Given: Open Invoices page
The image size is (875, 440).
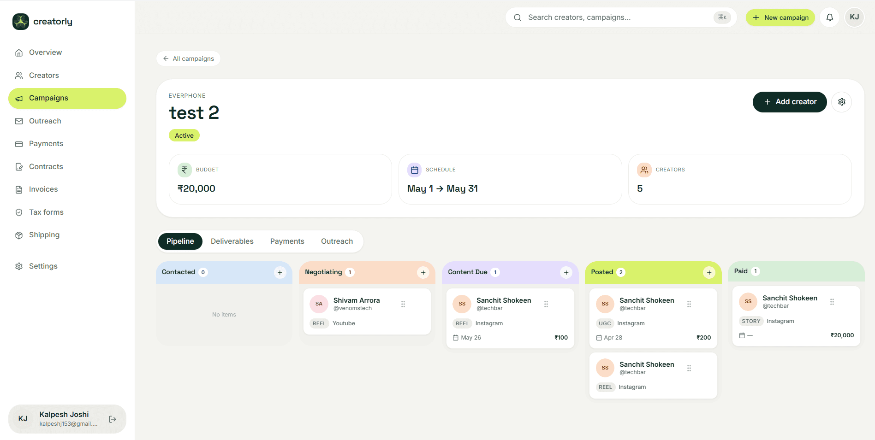Looking at the screenshot, I should coord(67,189).
